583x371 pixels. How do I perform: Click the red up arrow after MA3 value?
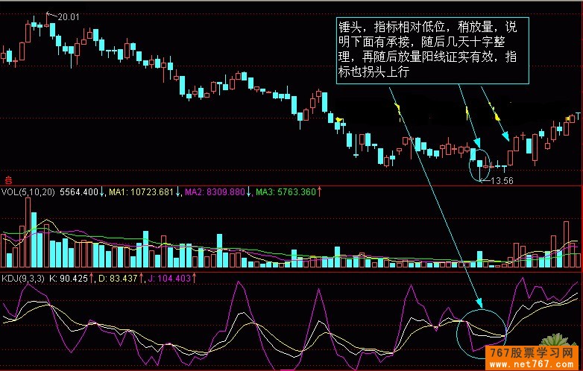point(319,192)
